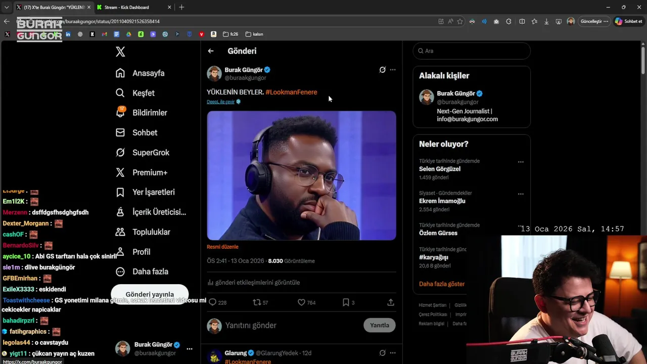
Task: Open account menu dots beside Burak Güngör
Action: click(190, 349)
